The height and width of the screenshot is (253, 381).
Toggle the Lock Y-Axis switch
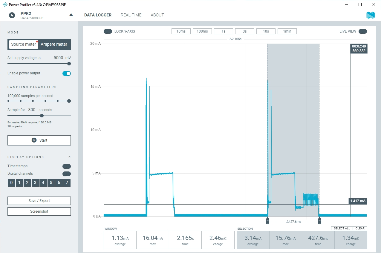click(108, 31)
